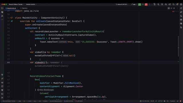Image resolution: width=183 pixels, height=103 pixels.
Task: Click the videoUri variable name
Action: click(40, 62)
